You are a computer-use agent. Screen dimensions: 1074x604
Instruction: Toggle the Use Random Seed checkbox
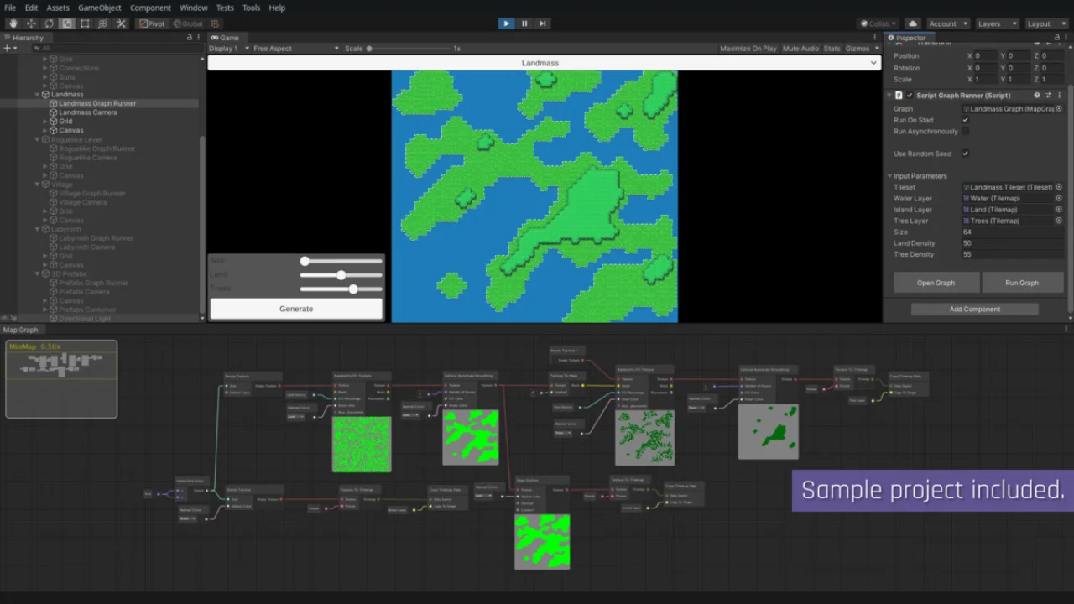965,154
